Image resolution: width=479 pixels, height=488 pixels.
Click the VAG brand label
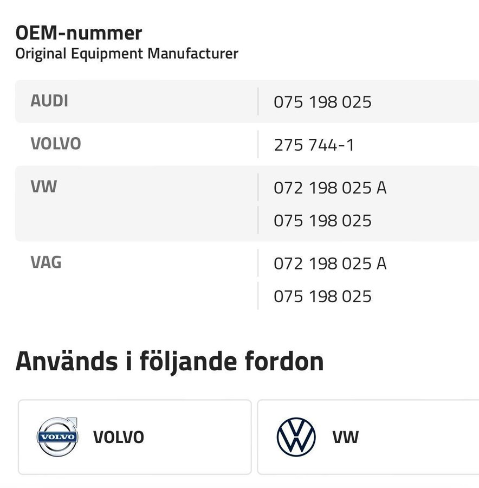click(46, 262)
